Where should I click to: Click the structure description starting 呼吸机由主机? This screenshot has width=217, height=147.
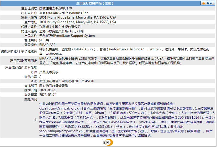pyautogui.click(x=124, y=51)
